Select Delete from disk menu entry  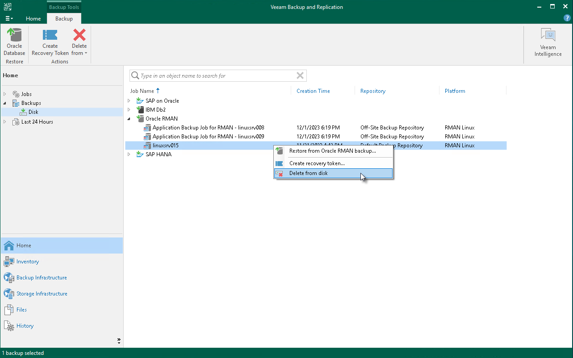point(308,173)
